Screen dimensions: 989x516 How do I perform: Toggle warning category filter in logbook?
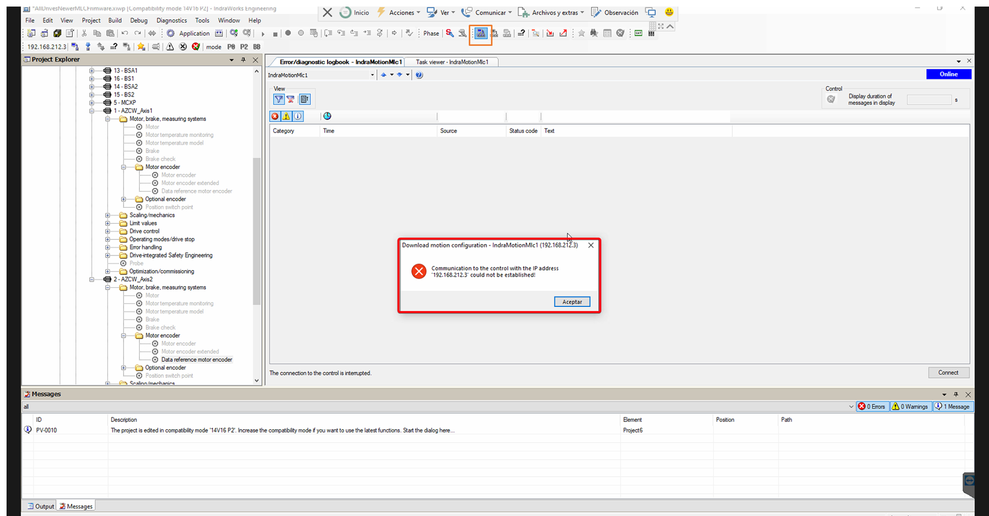tap(286, 116)
